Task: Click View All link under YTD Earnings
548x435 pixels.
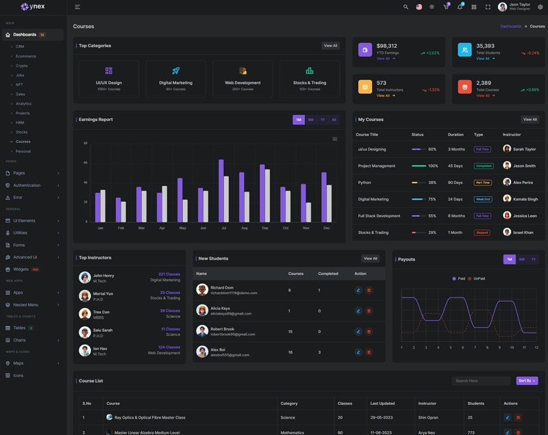Action: 386,59
